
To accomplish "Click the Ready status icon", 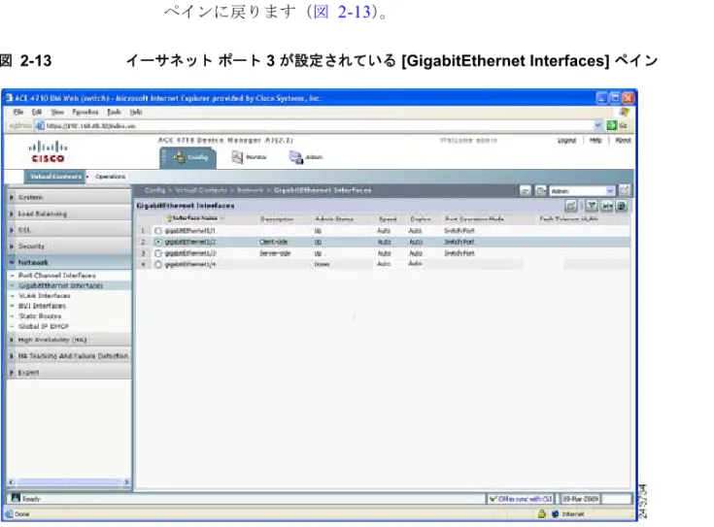I will (x=16, y=498).
